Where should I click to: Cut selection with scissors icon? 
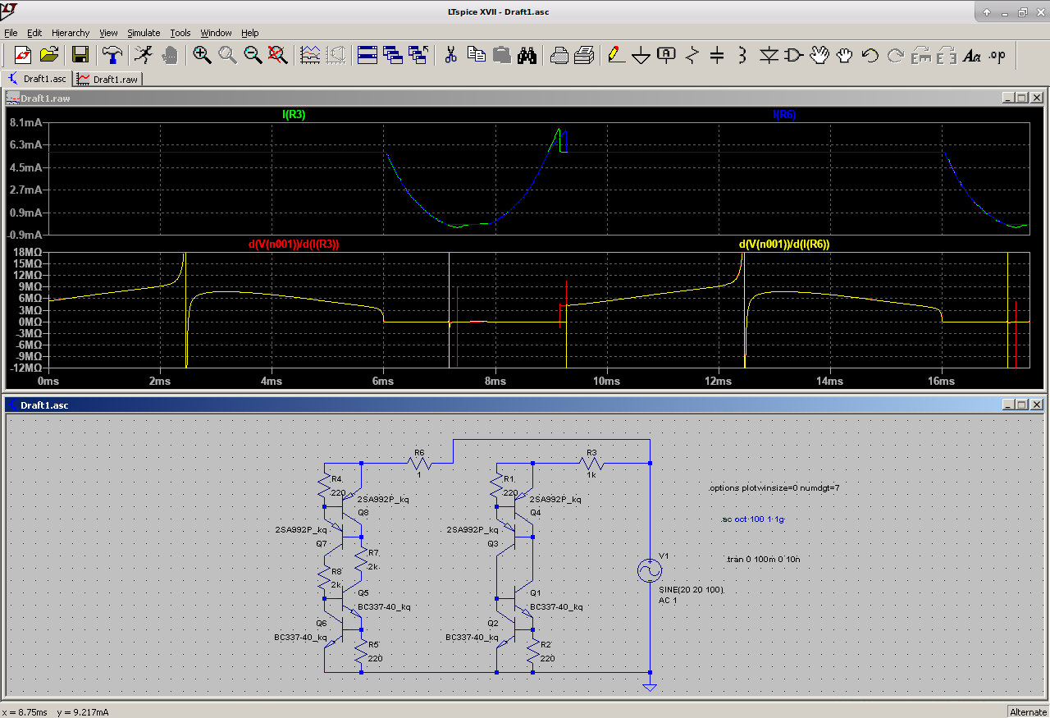(x=450, y=55)
